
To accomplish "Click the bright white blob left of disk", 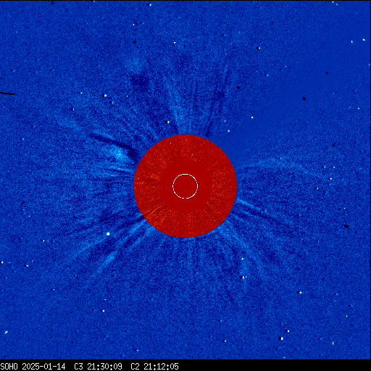I will (x=119, y=154).
